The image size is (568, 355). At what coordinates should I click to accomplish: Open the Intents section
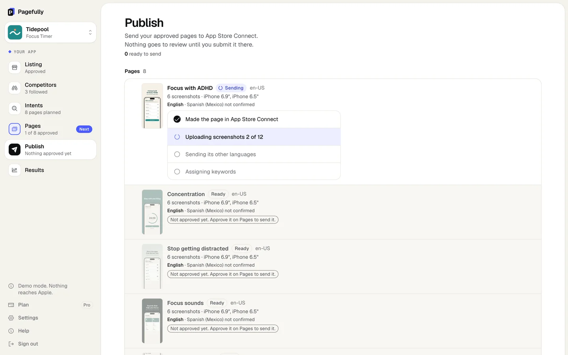[50, 108]
